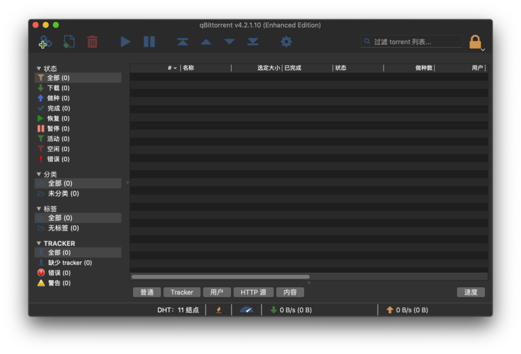
Task: Open the Tracker tab
Action: tap(182, 292)
